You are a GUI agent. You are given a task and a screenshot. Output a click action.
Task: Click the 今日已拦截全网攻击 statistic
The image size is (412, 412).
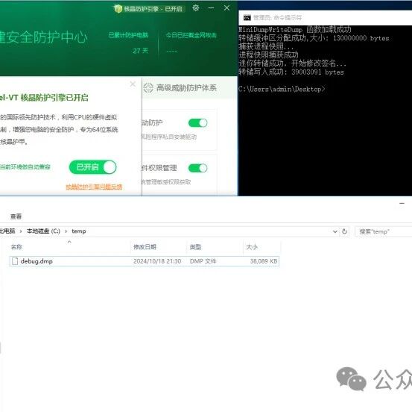point(191,35)
